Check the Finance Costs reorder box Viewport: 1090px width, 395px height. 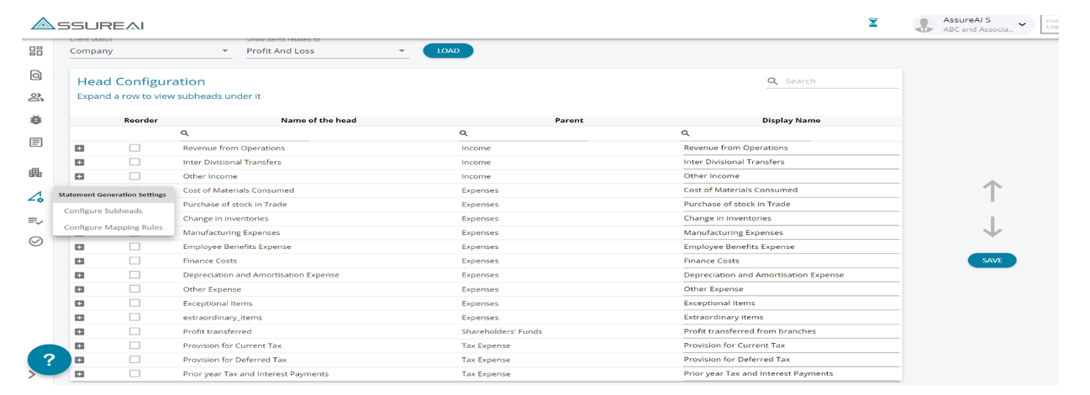[x=134, y=261]
